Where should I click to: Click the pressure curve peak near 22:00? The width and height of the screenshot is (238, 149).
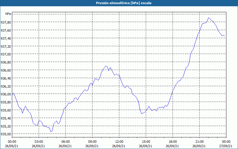(209, 18)
